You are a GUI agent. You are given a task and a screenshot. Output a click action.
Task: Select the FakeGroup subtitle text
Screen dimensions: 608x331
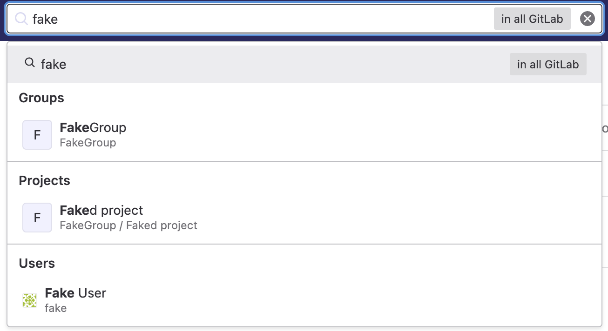click(88, 143)
